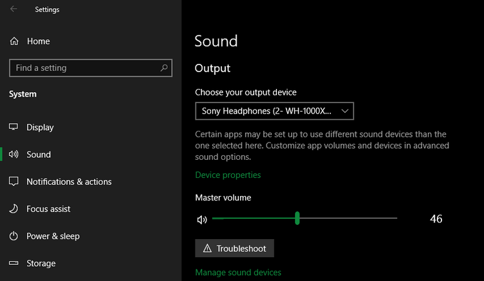
Task: Go to the Home settings page
Action: point(38,41)
